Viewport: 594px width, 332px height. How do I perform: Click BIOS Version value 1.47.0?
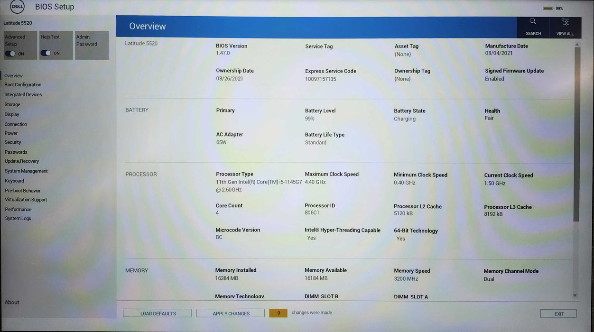click(x=223, y=53)
